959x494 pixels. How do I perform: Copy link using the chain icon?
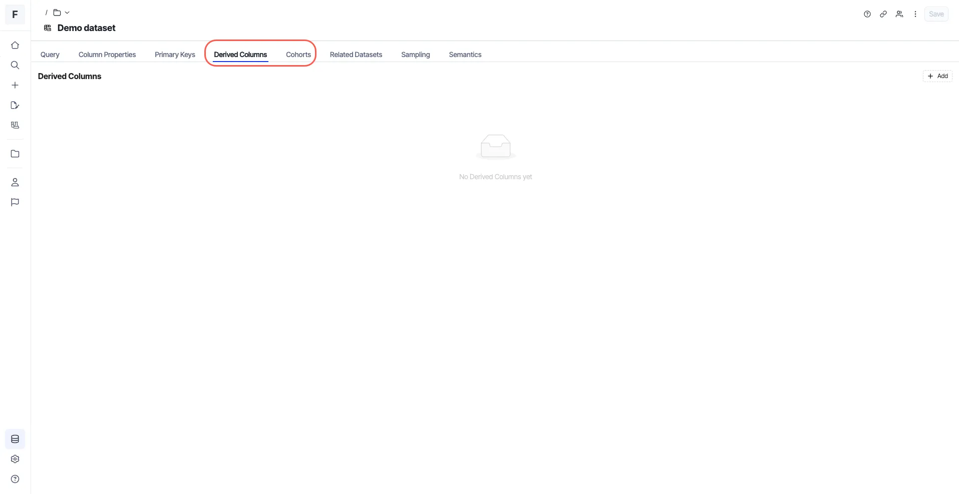click(883, 14)
